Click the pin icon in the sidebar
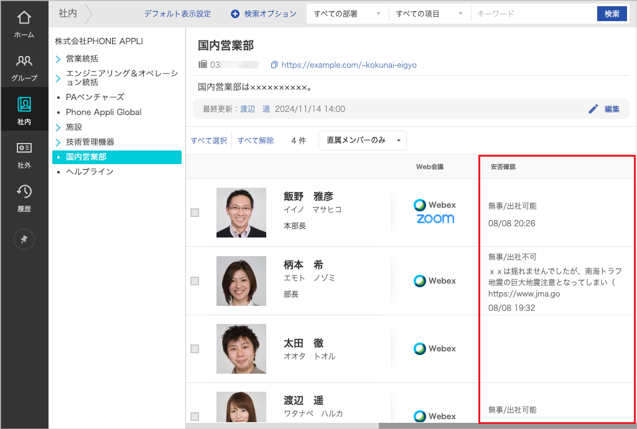The width and height of the screenshot is (637, 429). [x=24, y=239]
